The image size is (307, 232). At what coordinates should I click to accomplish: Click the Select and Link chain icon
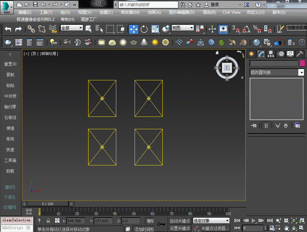click(31, 29)
